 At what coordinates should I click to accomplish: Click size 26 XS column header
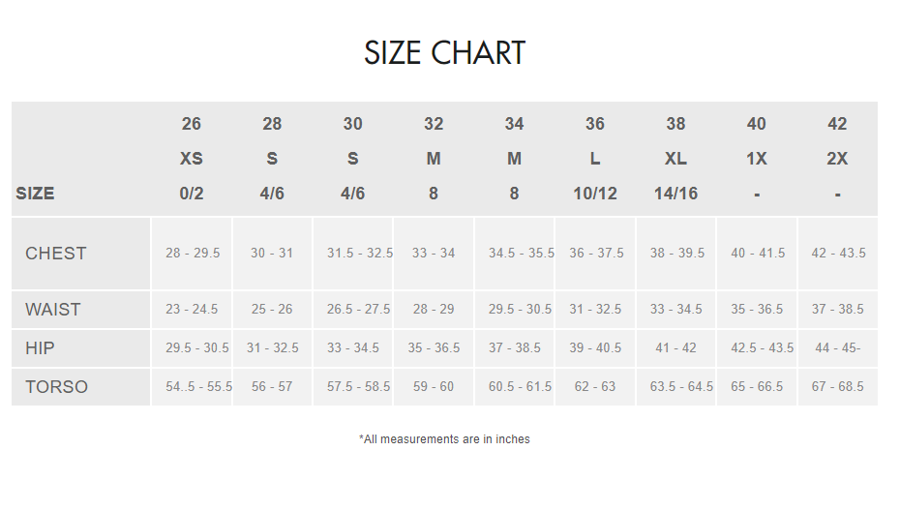coord(192,159)
